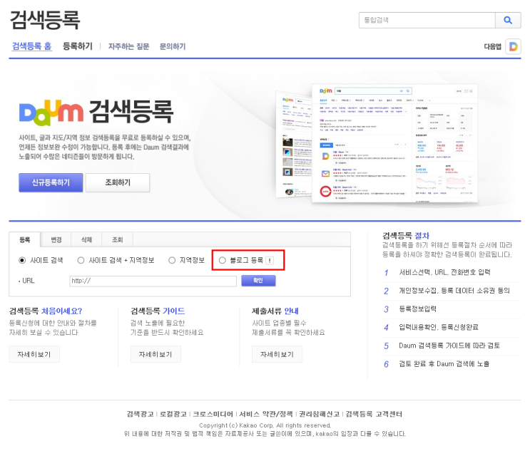530x451 pixels.
Task: Click the 검색등록 처음이세요? heading
Action: click(x=46, y=311)
